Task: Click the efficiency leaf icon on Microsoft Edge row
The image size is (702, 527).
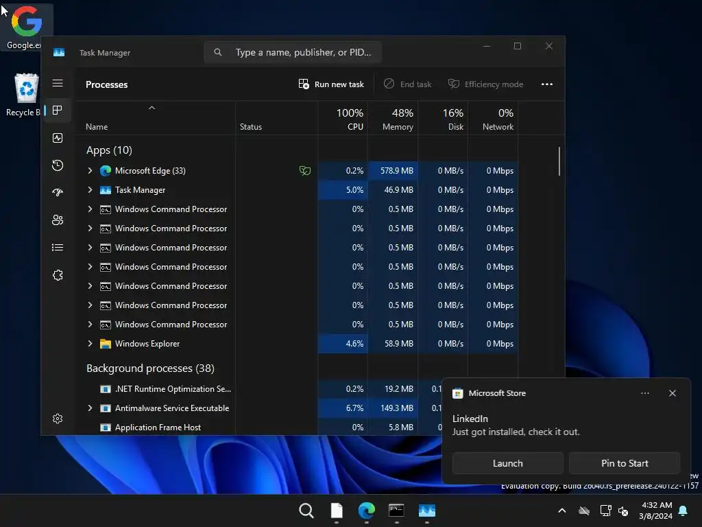Action: pos(305,171)
